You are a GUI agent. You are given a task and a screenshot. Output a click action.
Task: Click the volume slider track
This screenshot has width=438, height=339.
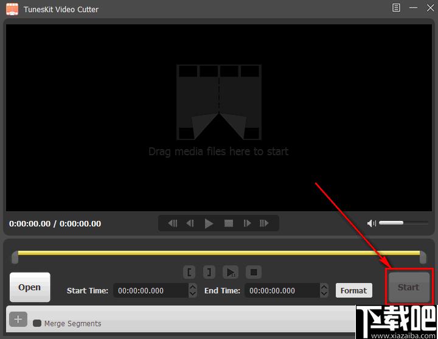point(403,223)
